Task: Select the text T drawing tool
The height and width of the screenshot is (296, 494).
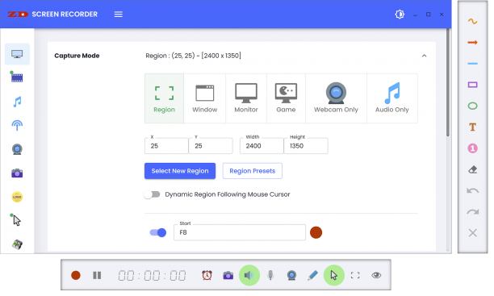Action: pos(472,127)
